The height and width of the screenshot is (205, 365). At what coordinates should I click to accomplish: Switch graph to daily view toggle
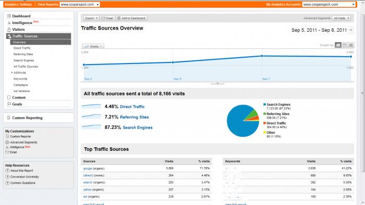coord(338,45)
